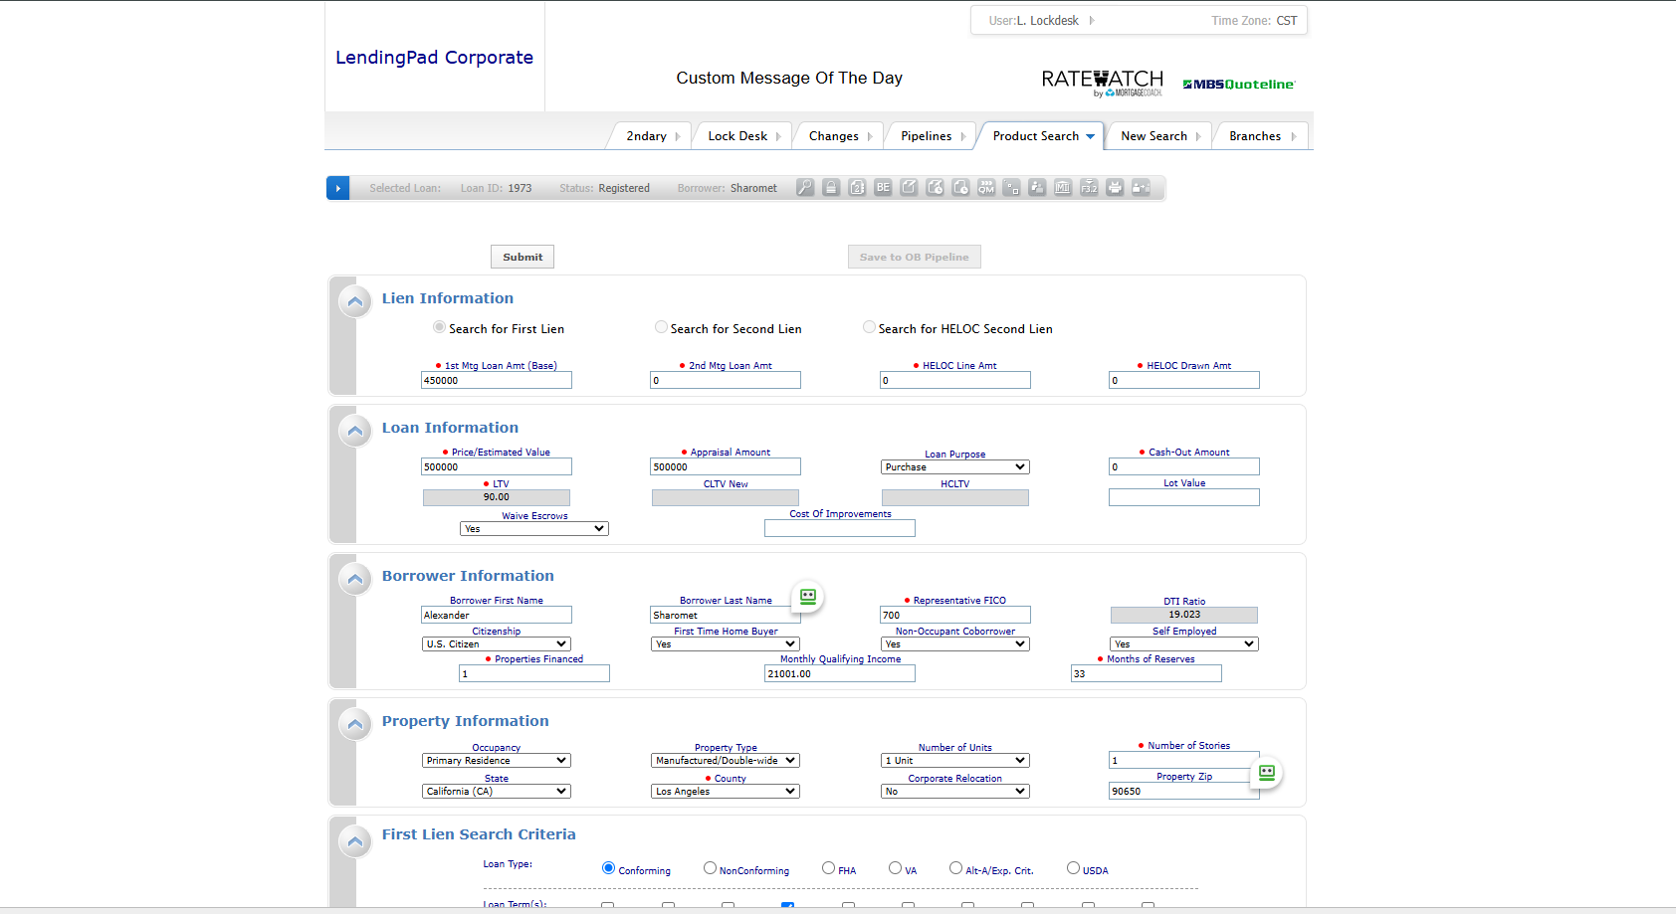Click the RateWatch logo
Viewport: 1676px width, 914px height.
point(1102,83)
